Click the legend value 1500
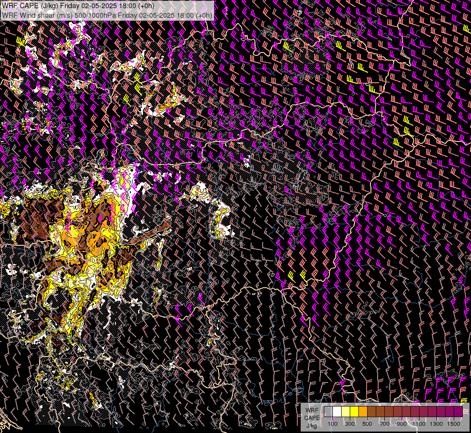The image size is (471, 433). (x=454, y=424)
